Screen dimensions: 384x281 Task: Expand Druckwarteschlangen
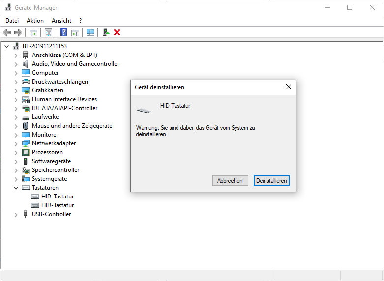point(16,82)
